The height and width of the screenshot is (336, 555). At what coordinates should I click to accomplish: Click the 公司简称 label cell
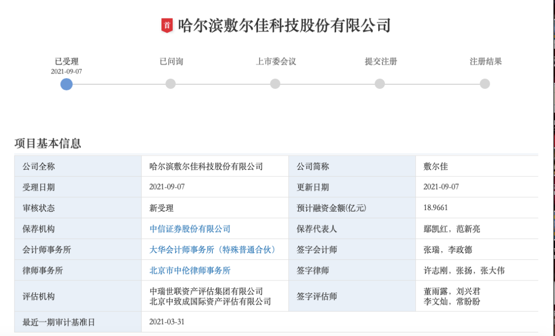coord(352,166)
